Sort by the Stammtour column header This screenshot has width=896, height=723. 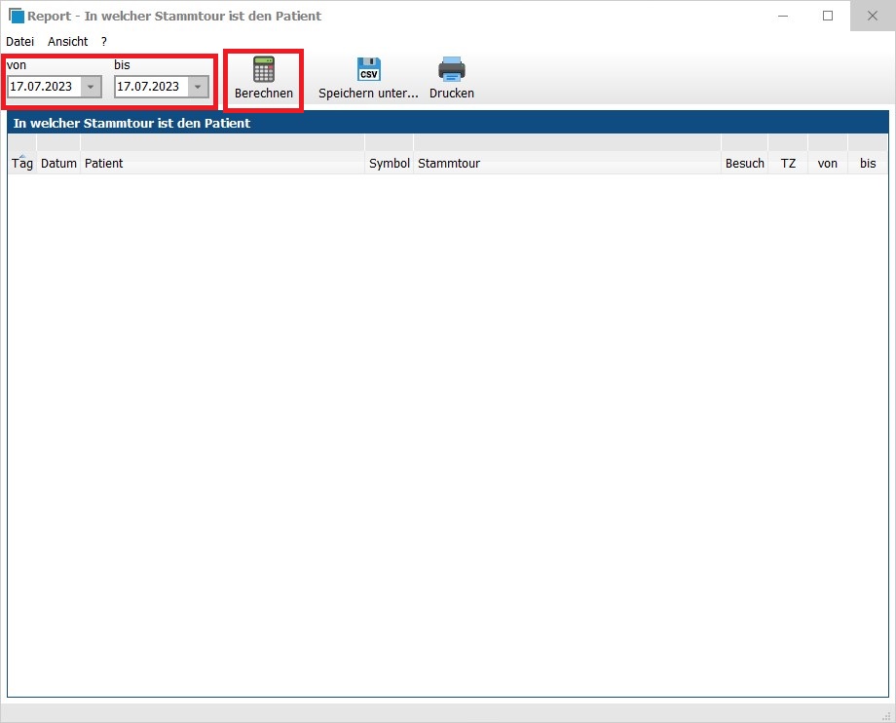coord(568,163)
